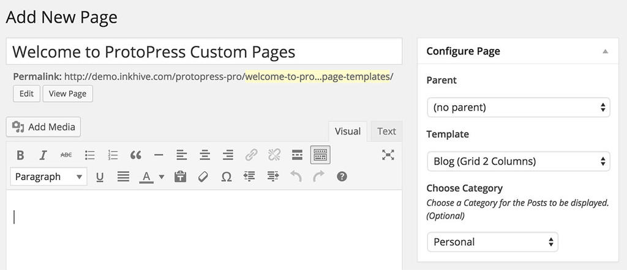Decrease the indent
The height and width of the screenshot is (270, 627).
(x=249, y=177)
